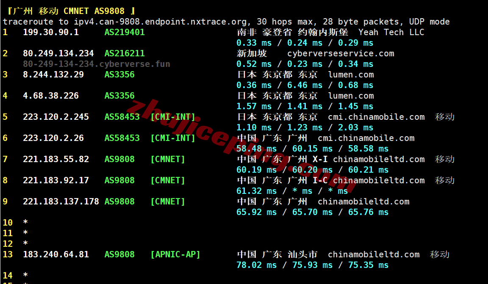Click IP address 223.120.2.26
The width and height of the screenshot is (488, 284).
53,138
